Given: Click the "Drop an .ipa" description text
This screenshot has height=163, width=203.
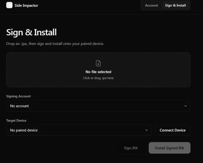Looking at the screenshot, I should click(55, 44).
